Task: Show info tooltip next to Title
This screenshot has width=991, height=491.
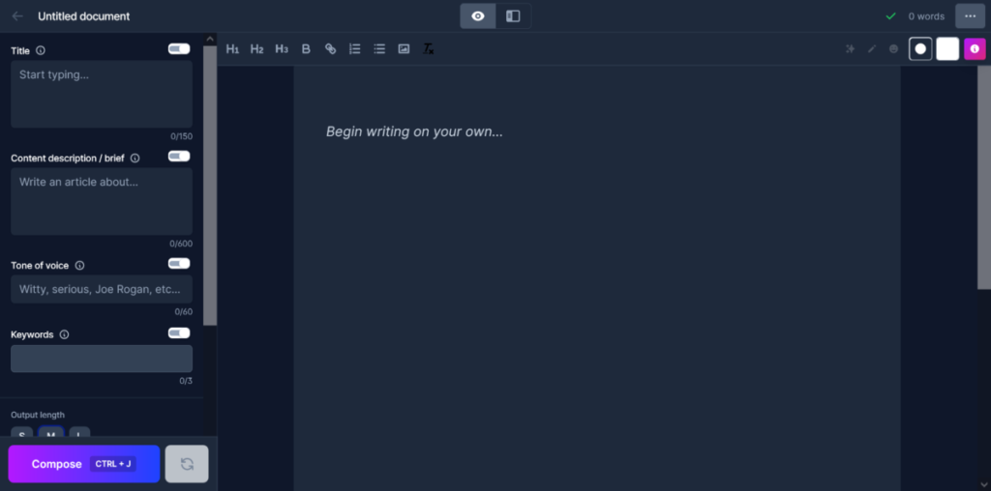Action: tap(41, 50)
